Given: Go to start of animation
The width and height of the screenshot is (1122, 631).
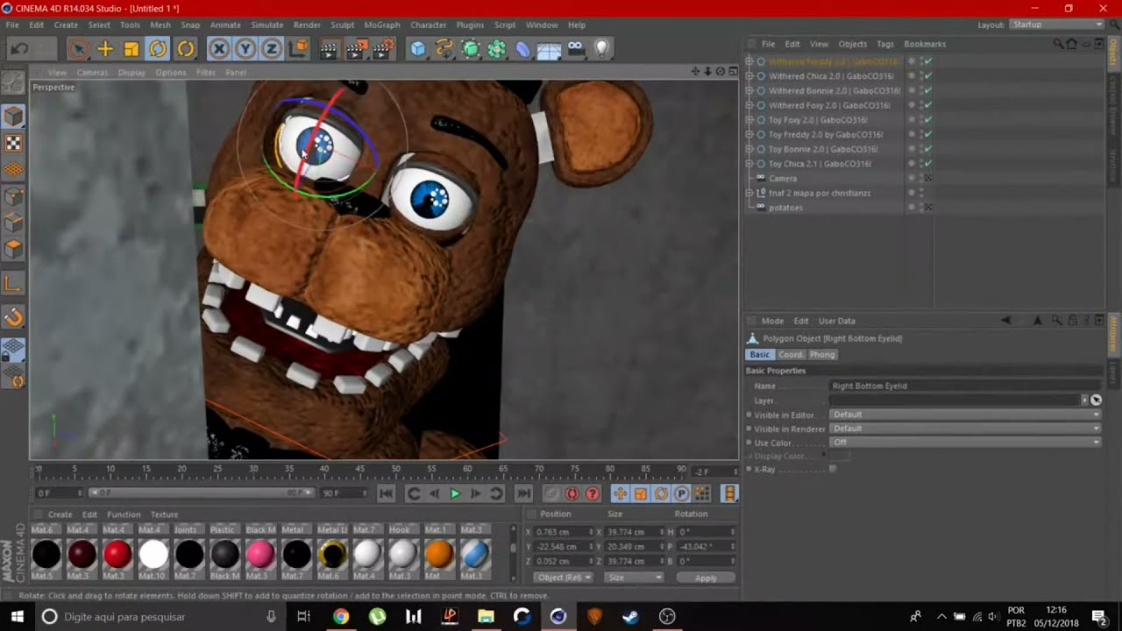Looking at the screenshot, I should pos(387,494).
